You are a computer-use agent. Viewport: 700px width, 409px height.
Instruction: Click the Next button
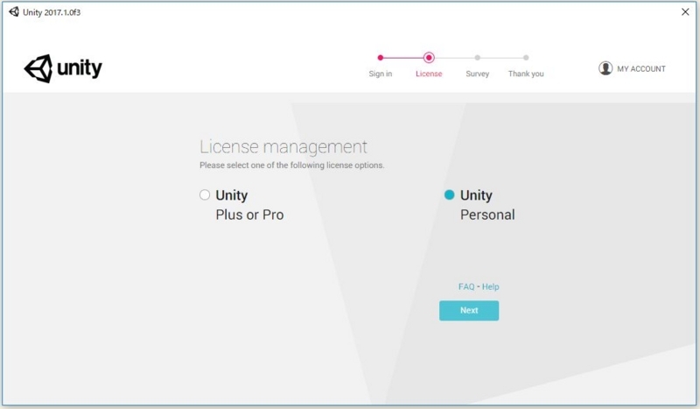click(x=469, y=310)
